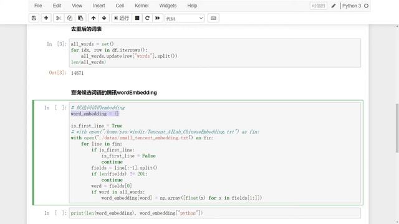The height and width of the screenshot is (224, 399).
Task: Click the Out[3] value 14871
Action: point(77,73)
